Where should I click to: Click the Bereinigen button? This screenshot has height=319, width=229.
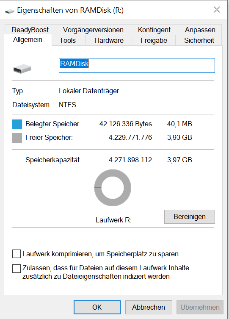point(190,216)
